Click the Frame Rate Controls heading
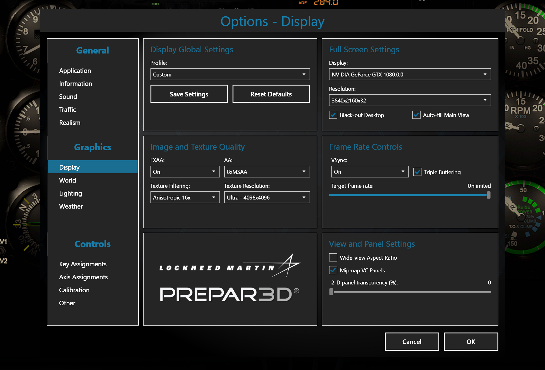Viewport: 545px width, 370px height. click(x=365, y=147)
